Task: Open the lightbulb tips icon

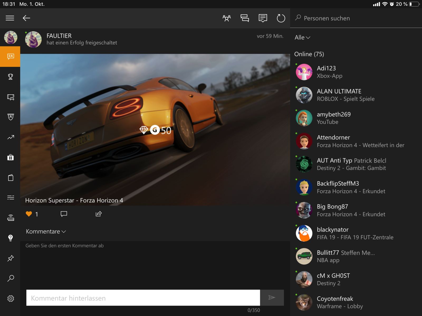Action: [x=11, y=238]
